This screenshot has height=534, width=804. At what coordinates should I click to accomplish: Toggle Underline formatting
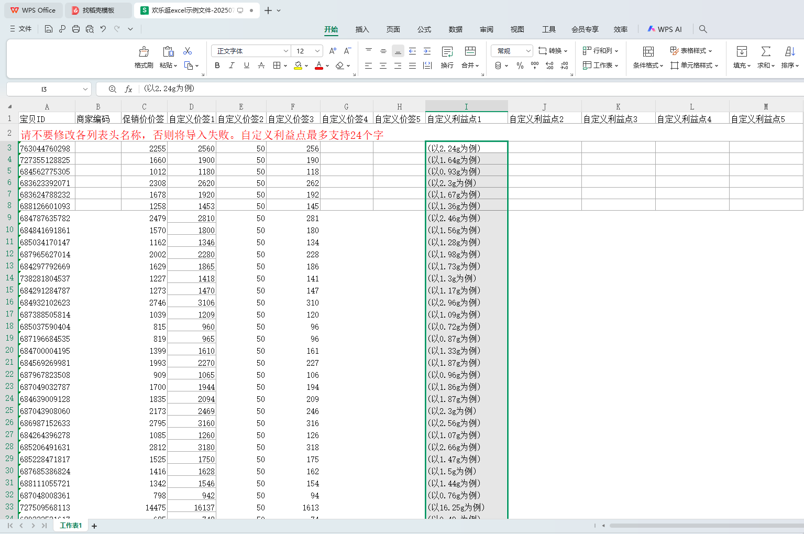246,66
